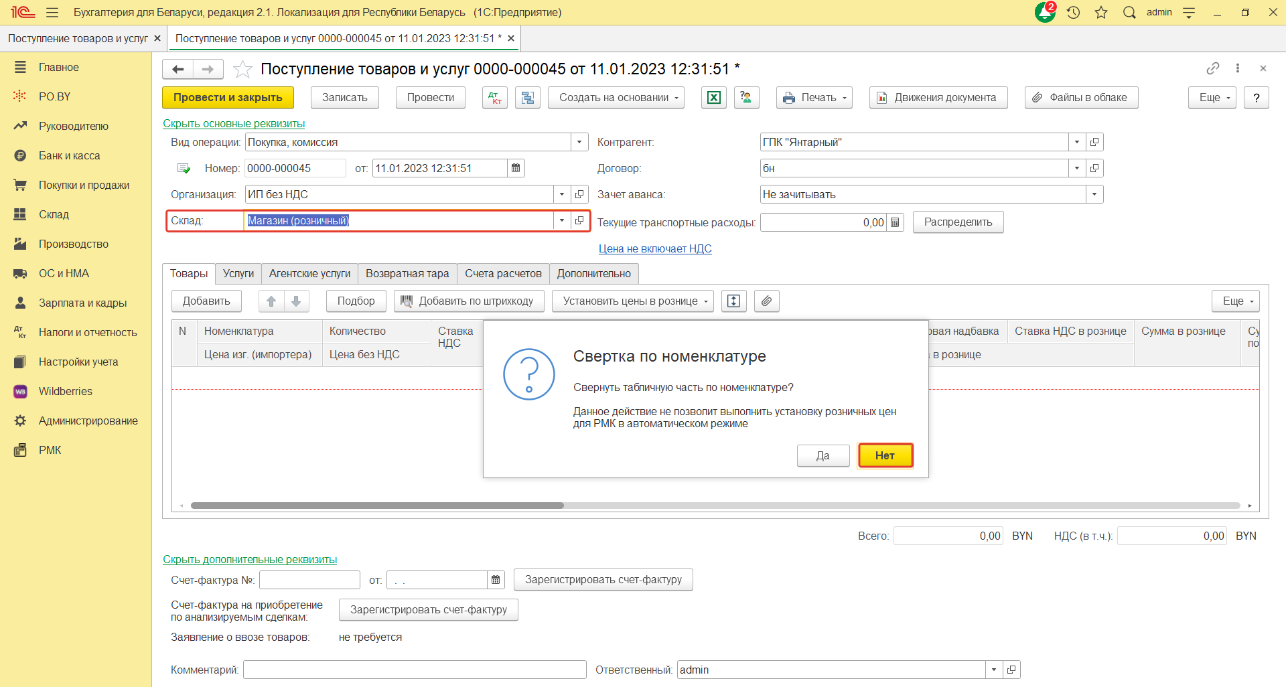Click the favorites star icon beside document title
The height and width of the screenshot is (687, 1286).
click(242, 69)
